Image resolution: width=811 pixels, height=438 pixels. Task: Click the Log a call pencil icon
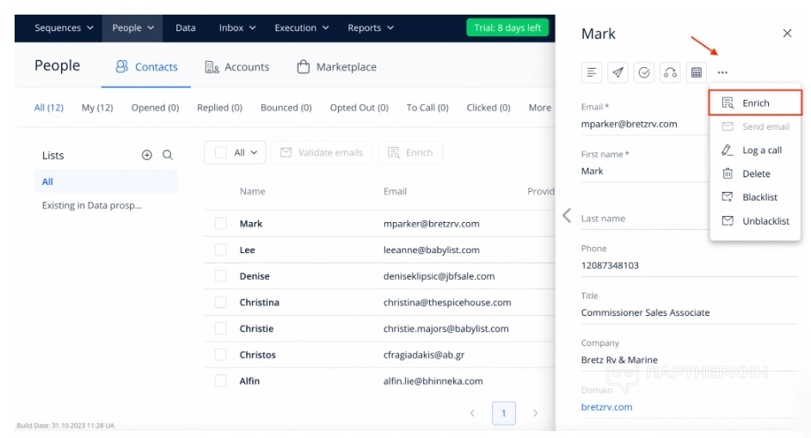tap(728, 150)
